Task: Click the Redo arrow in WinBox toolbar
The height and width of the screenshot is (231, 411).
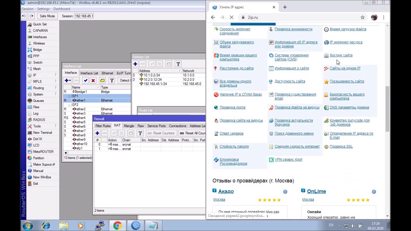Action: click(x=31, y=16)
